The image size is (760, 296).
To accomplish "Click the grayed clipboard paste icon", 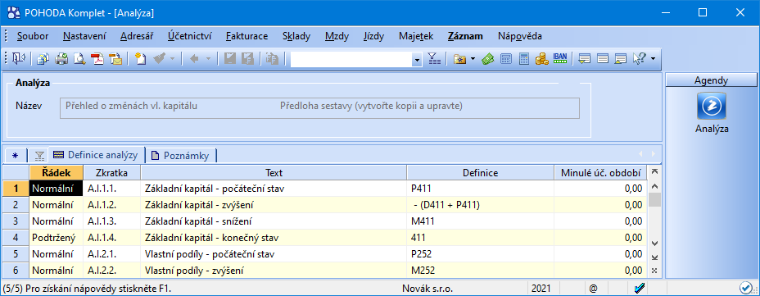I will coord(273,59).
